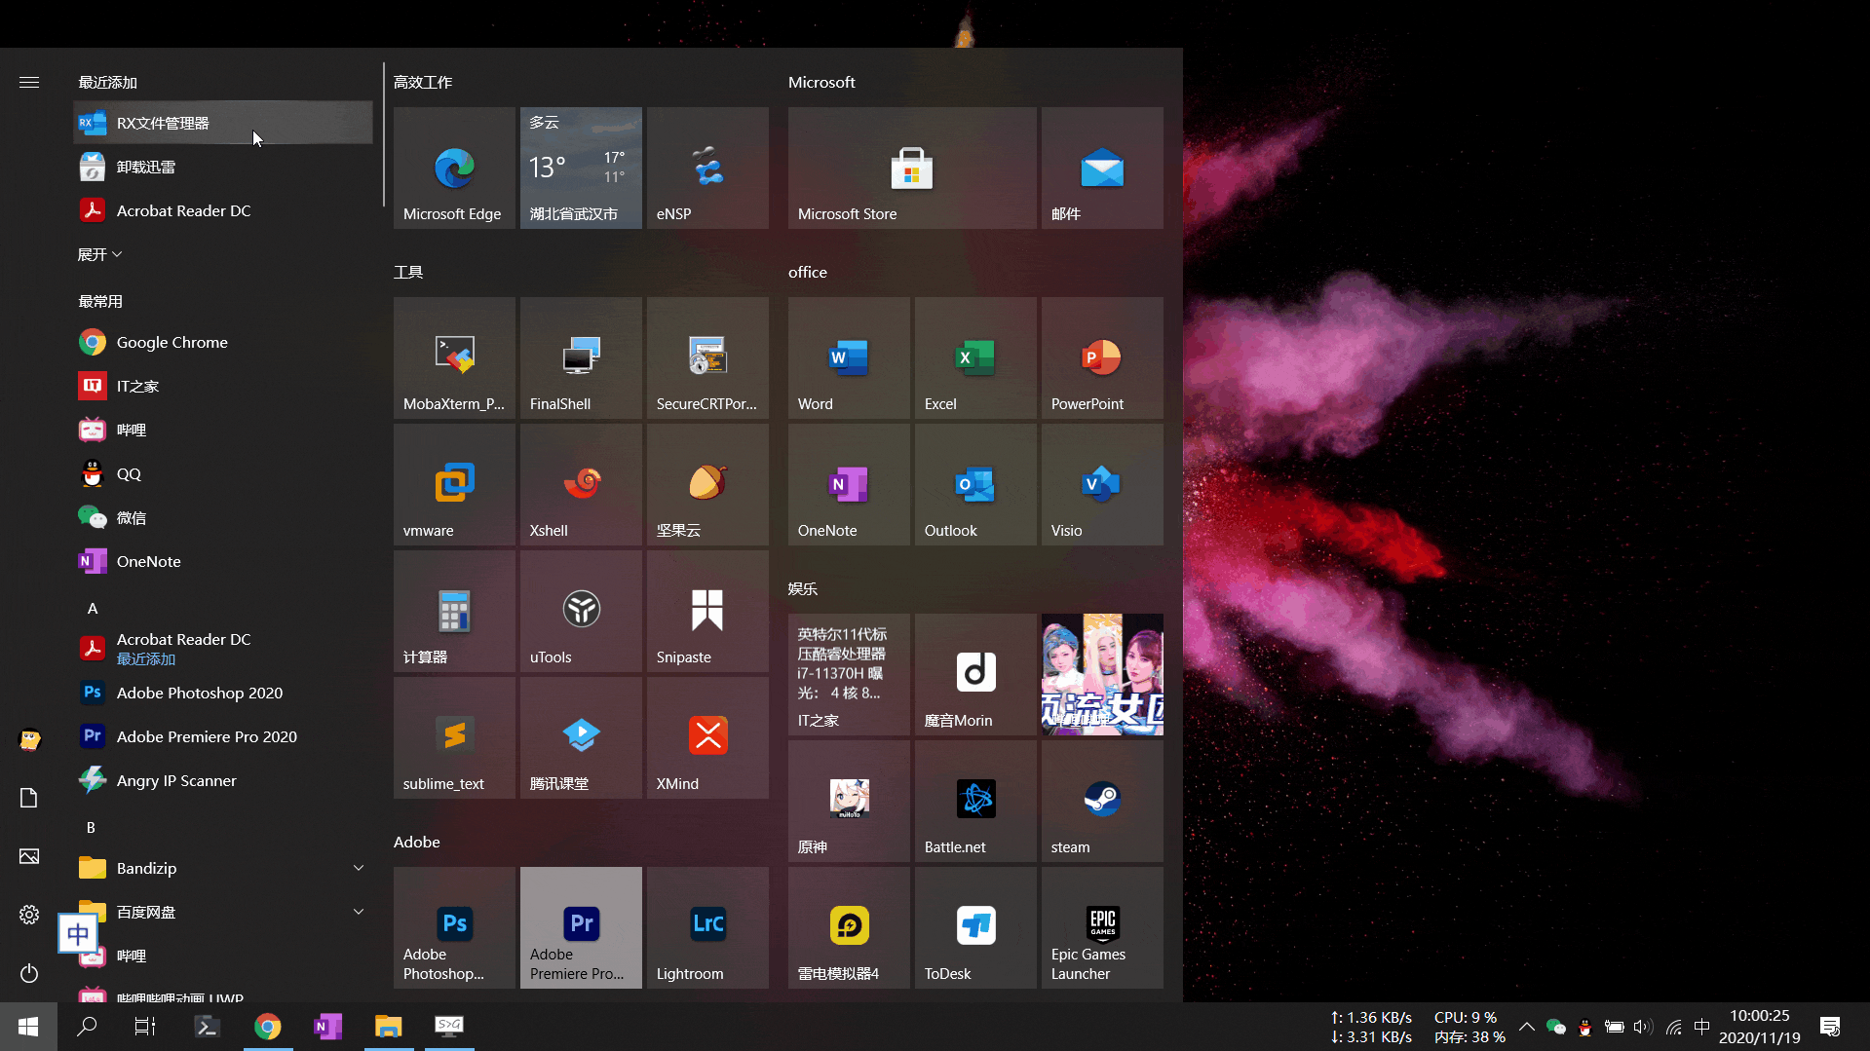Screen dimensions: 1870x1051
Task: Click the Windows Start button
Action: pos(28,1027)
